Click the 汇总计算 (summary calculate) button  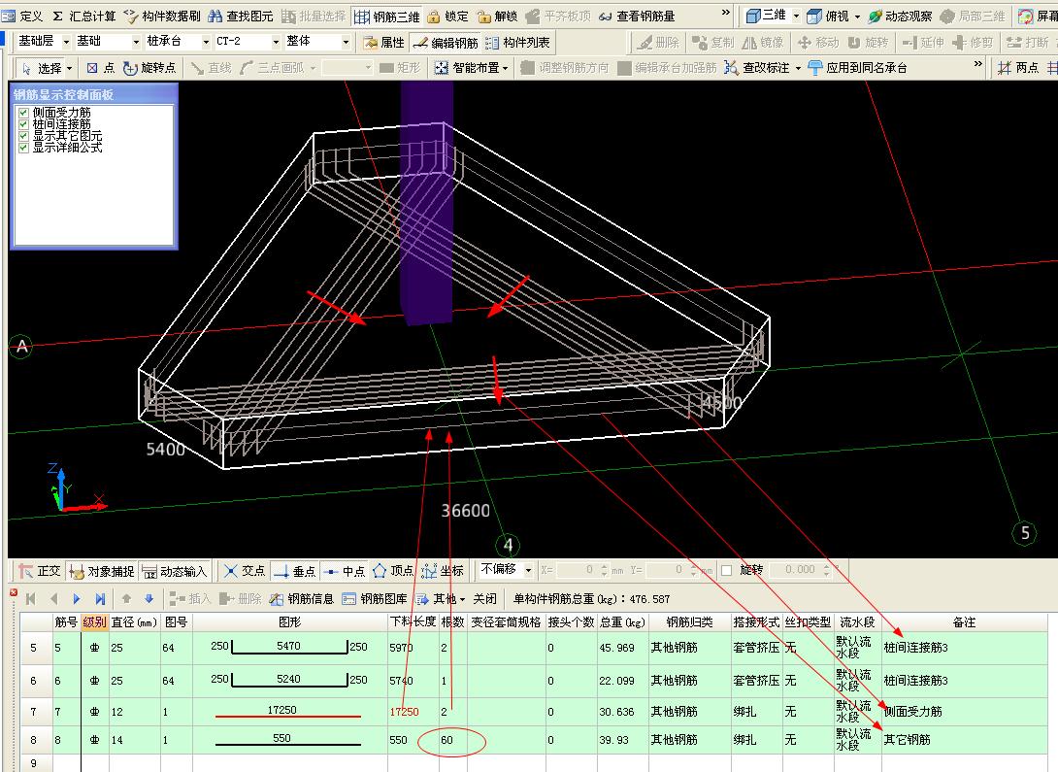83,17
